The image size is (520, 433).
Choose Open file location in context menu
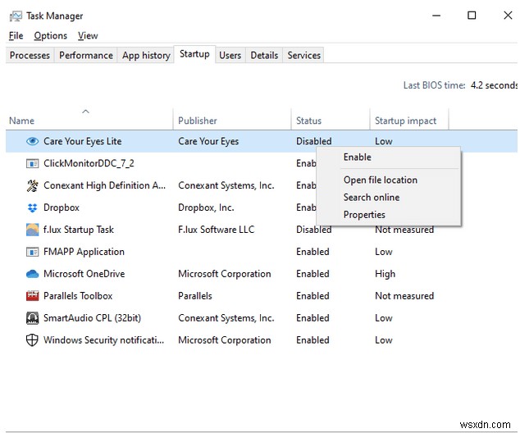(389, 180)
